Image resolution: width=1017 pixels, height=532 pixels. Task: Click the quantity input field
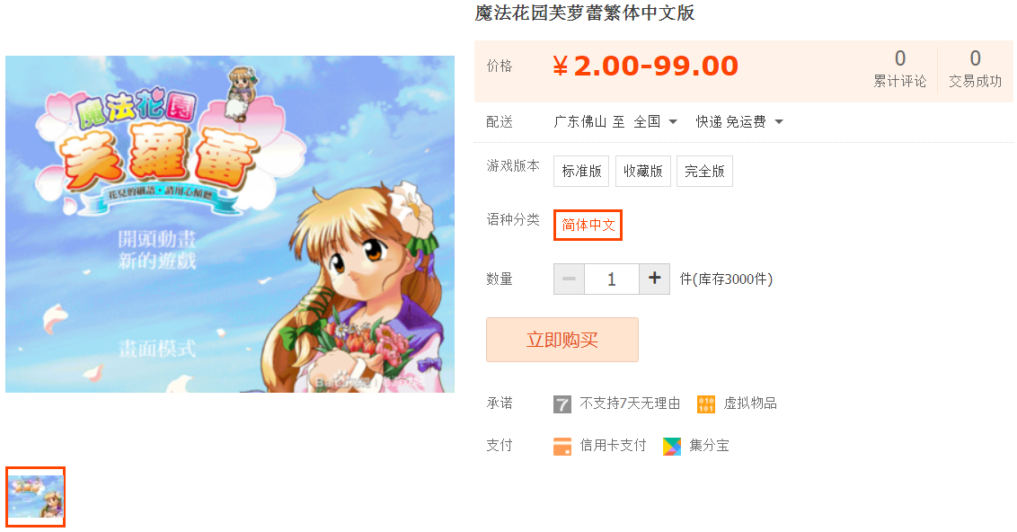point(612,279)
